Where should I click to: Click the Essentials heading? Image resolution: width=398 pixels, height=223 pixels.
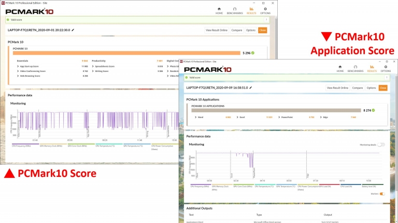coord(22,61)
